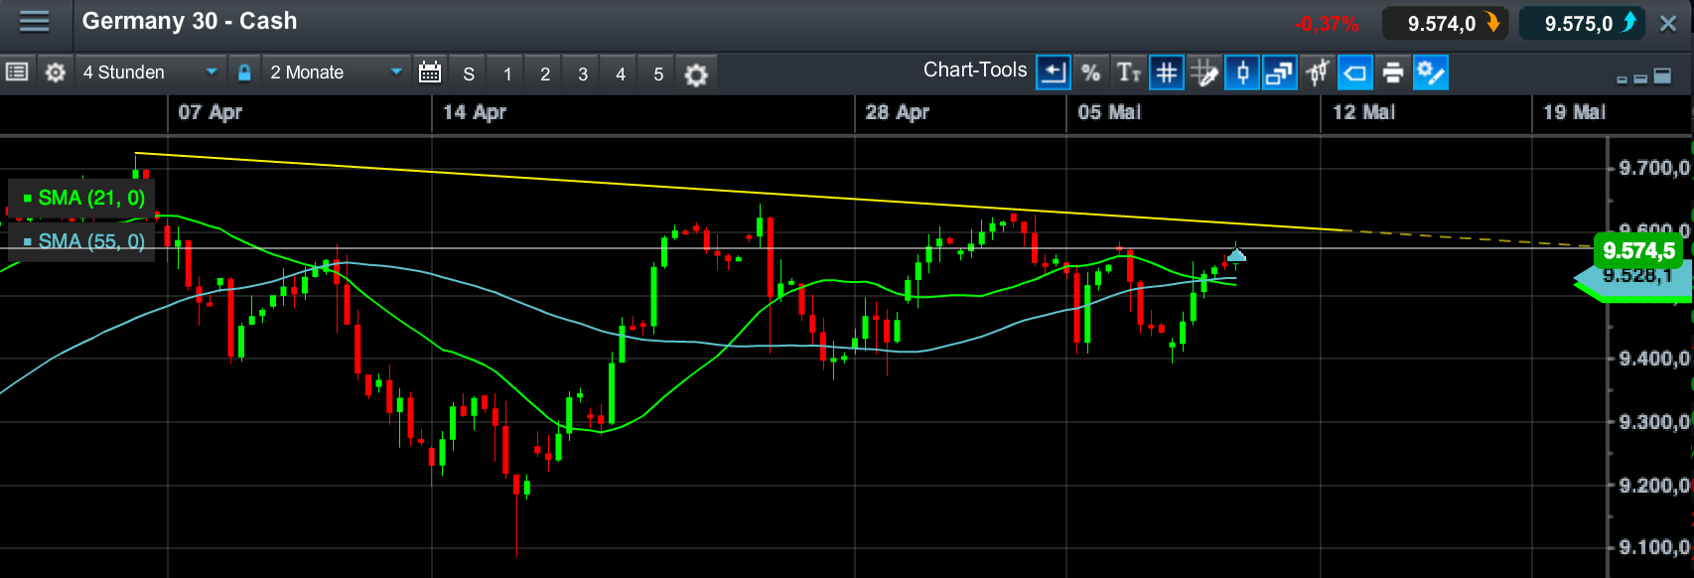Click the 19 Mai date axis label
The image size is (1694, 578).
click(x=1574, y=112)
